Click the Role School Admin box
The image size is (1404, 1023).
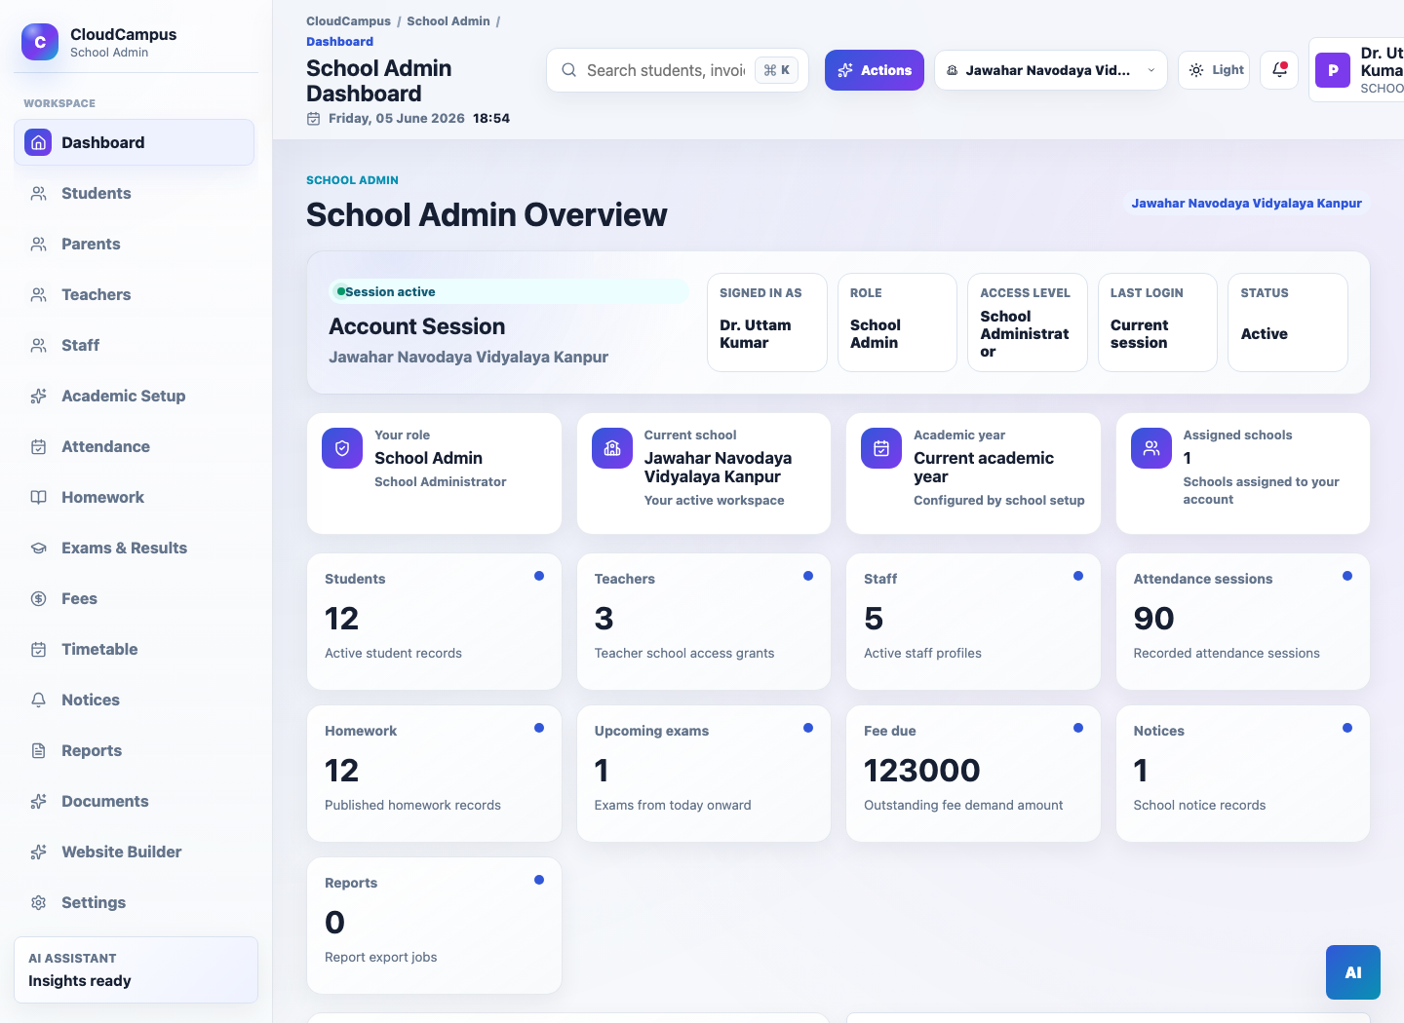[x=897, y=322]
